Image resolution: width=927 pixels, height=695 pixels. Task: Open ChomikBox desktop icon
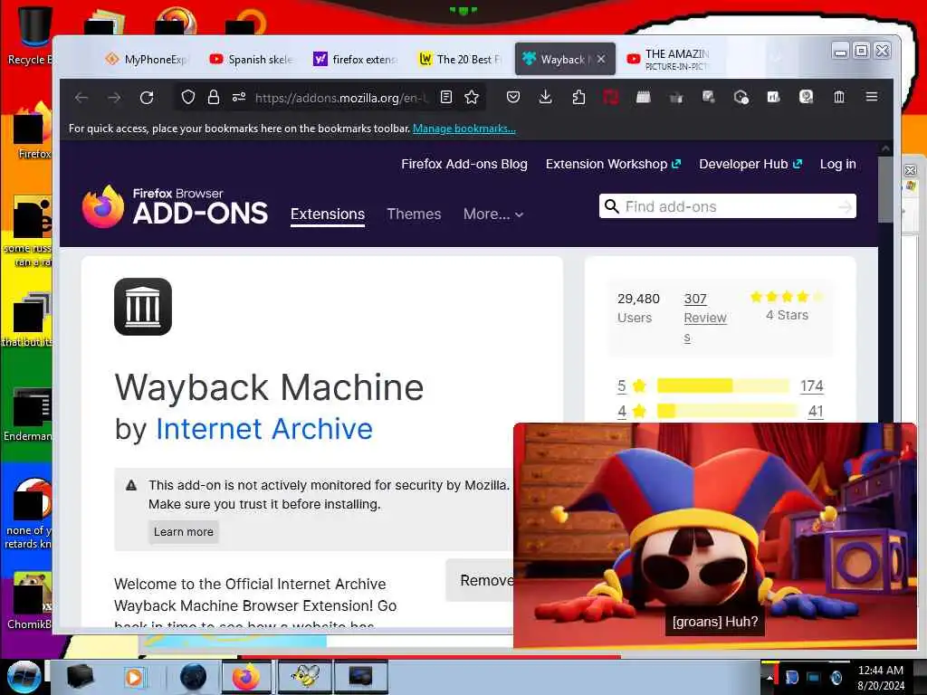click(28, 601)
